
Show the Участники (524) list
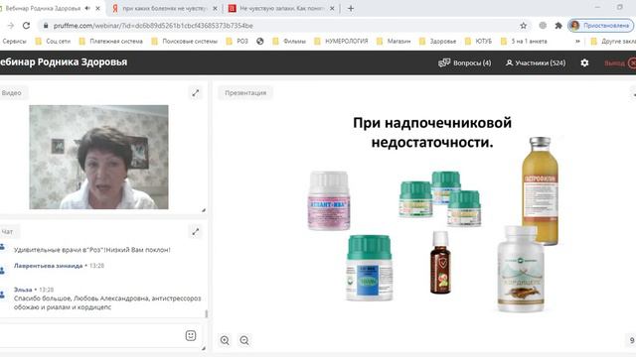pos(536,62)
